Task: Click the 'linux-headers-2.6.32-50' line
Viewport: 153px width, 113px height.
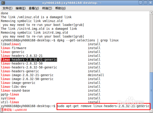Action: point(22,64)
